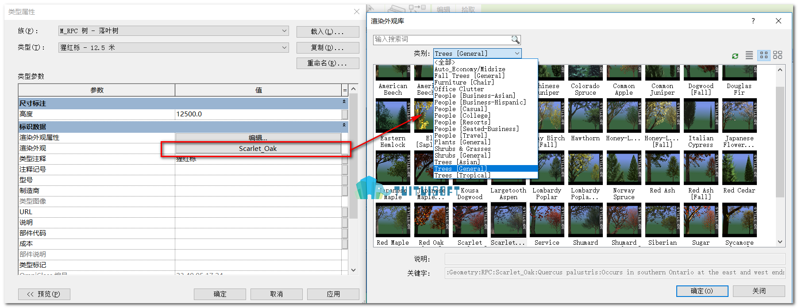Switch library to large thumbnail view

778,55
